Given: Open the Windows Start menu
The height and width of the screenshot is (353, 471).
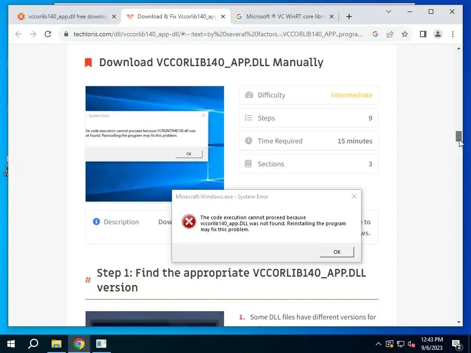Looking at the screenshot, I should (x=11, y=344).
